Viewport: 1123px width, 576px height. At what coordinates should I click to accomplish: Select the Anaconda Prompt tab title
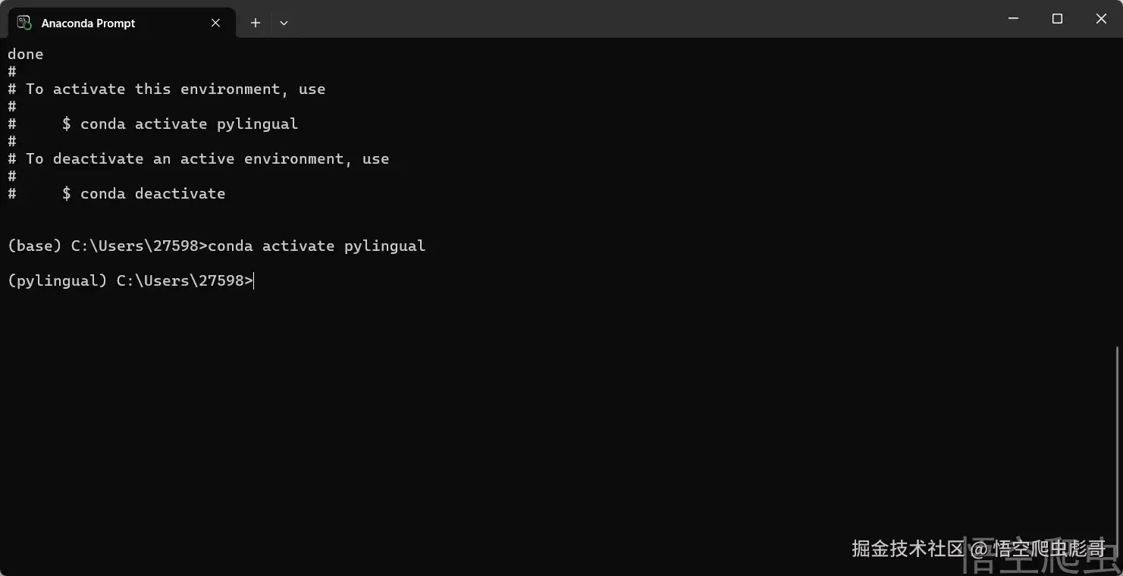(88, 23)
